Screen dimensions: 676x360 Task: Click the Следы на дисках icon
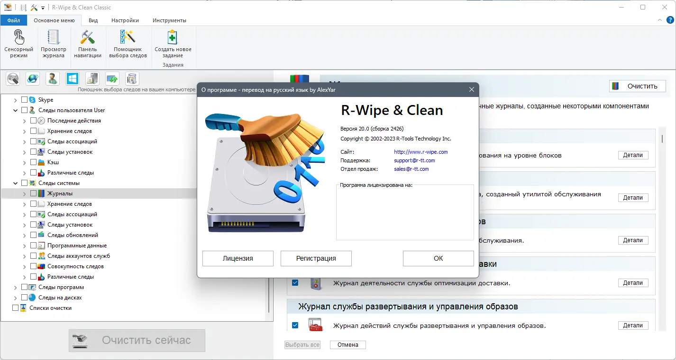pyautogui.click(x=32, y=298)
